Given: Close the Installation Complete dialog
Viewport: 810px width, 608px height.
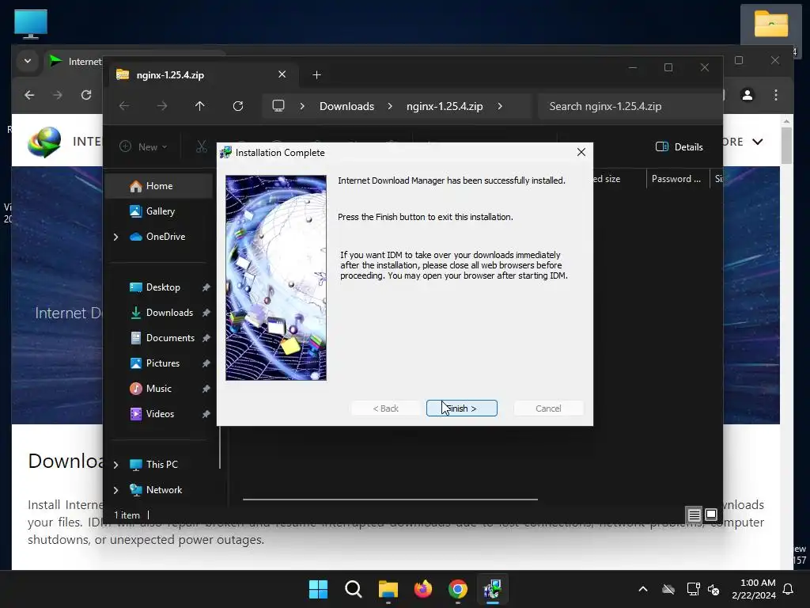Looking at the screenshot, I should click(x=581, y=152).
